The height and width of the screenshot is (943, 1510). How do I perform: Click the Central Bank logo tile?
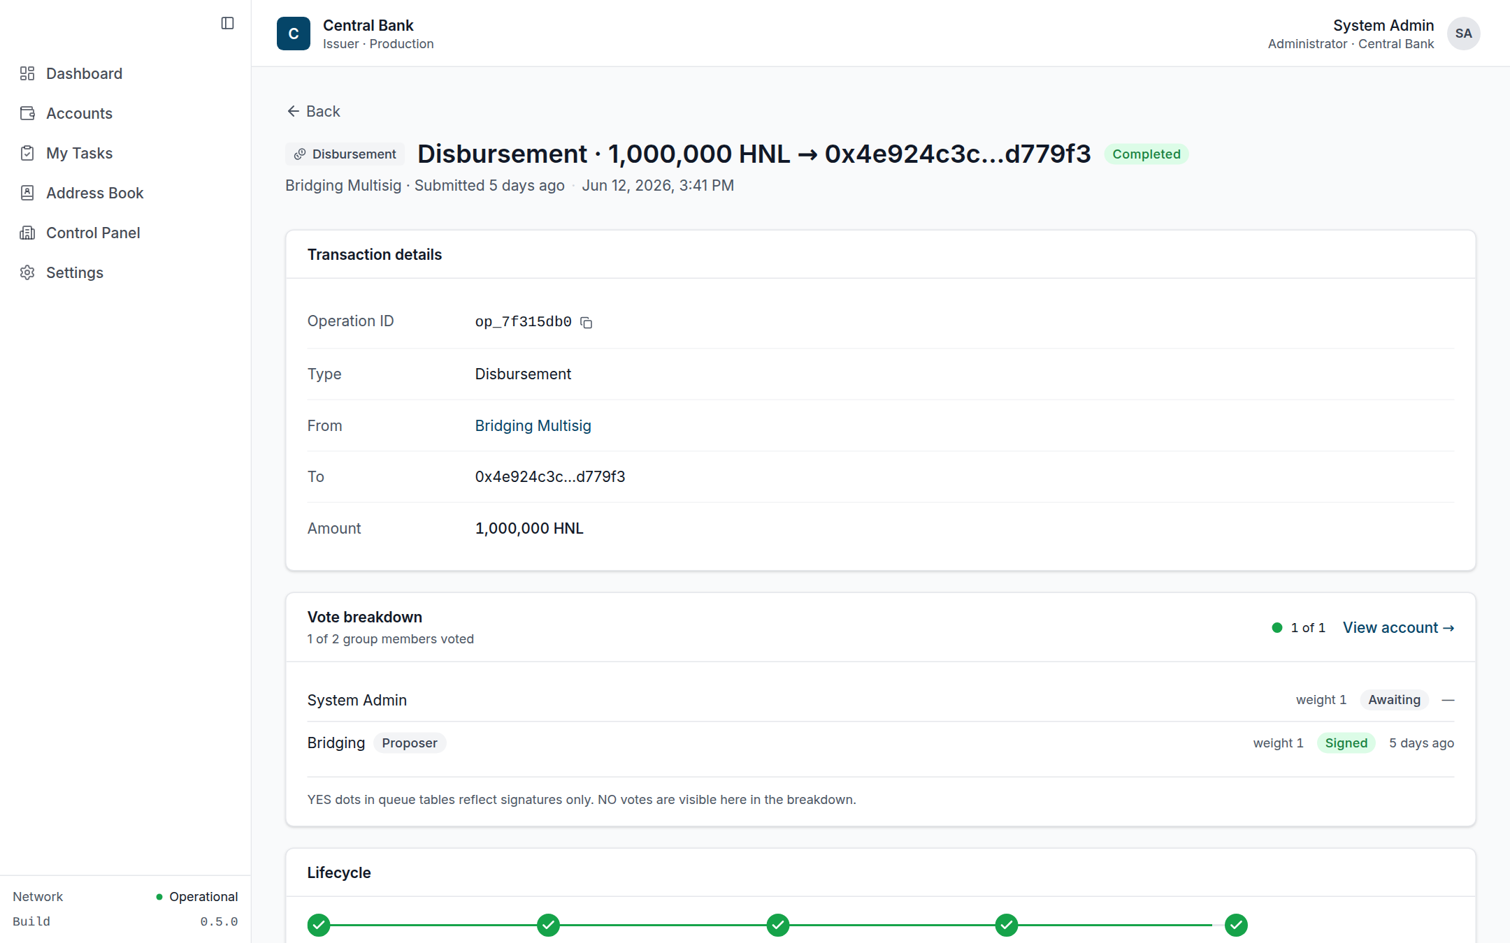click(294, 34)
